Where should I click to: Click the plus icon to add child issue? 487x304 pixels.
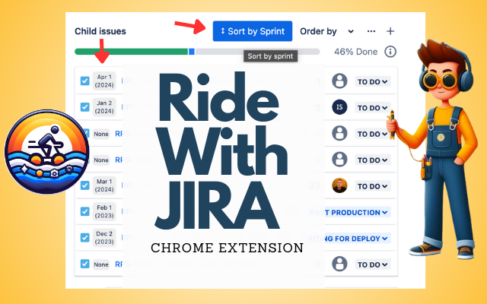[x=390, y=31]
